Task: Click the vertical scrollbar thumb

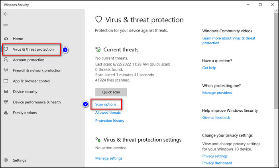Action: click(x=276, y=61)
